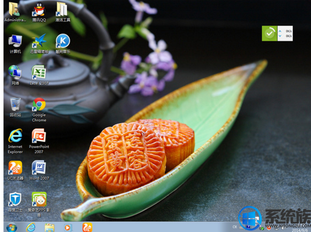Launch 迅雷精简版 download manager shortcut
Screen dimensions: 311x232
(x=39, y=44)
